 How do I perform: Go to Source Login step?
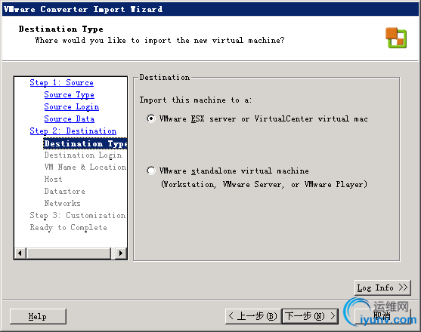pyautogui.click(x=71, y=106)
